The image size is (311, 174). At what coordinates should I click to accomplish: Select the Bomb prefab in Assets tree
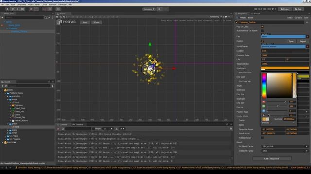tap(17, 127)
